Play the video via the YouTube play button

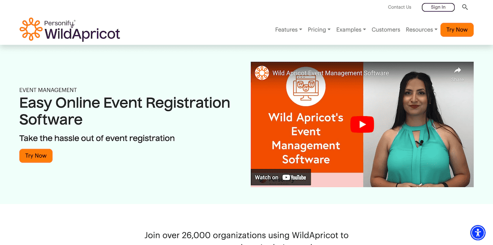(362, 124)
